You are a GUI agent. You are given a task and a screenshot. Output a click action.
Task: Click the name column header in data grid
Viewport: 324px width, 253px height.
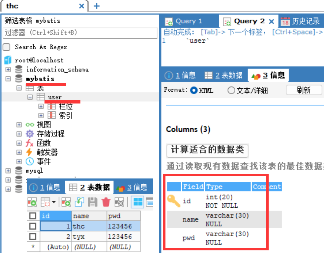coord(89,216)
